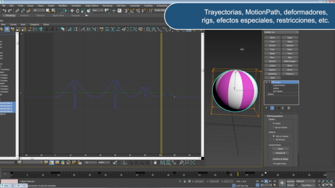
Task: Click the Pan hand icon in curve editor
Action: pyautogui.click(x=155, y=162)
